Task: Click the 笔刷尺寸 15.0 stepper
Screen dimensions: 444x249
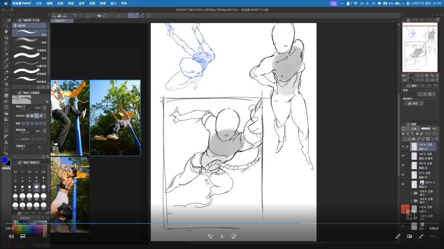Action: [41, 108]
